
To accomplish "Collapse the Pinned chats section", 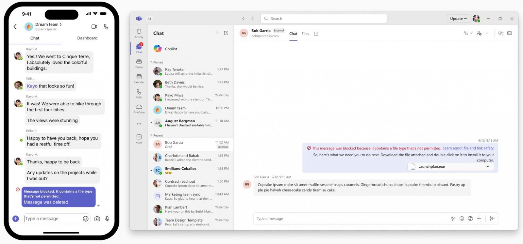I will 151,62.
